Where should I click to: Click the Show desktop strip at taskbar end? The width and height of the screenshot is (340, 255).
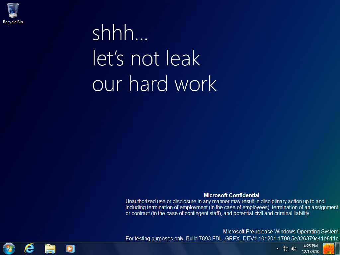coord(338,249)
